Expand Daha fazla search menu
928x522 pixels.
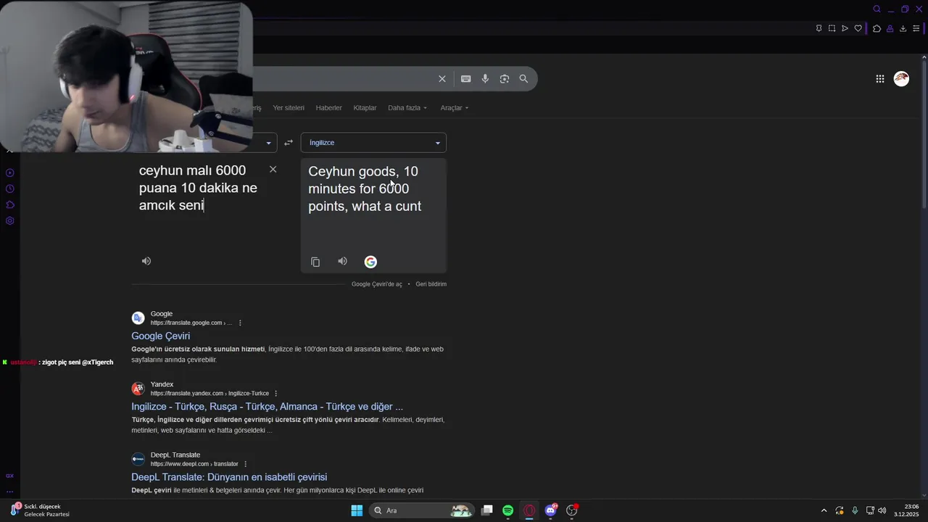tap(407, 108)
